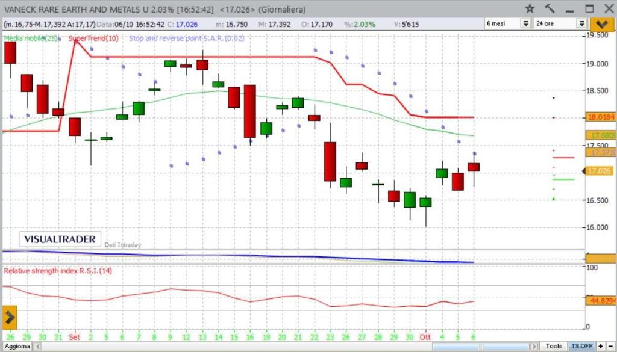This screenshot has height=352, width=617.
Task: Open the 6 mesi period dropdown
Action: (x=508, y=23)
